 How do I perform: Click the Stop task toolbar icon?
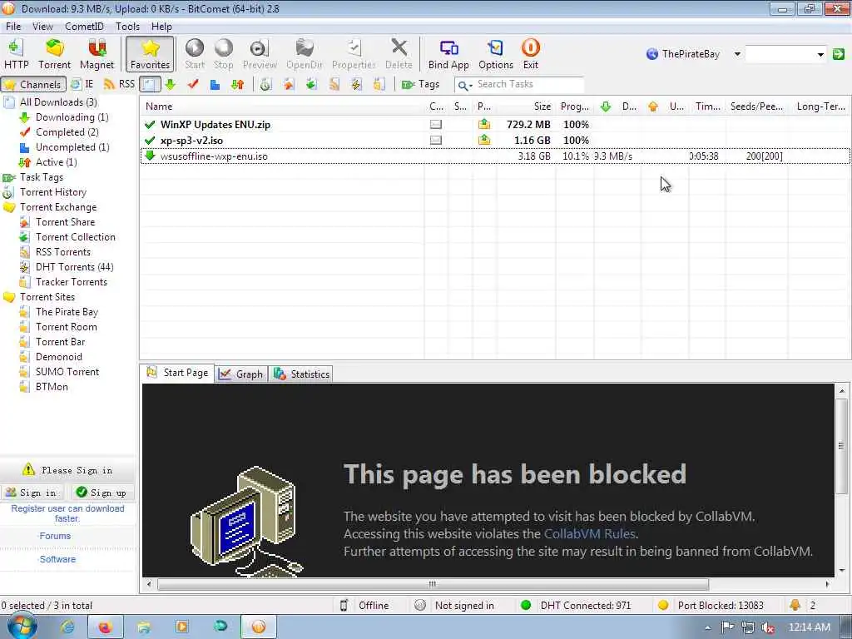223,54
